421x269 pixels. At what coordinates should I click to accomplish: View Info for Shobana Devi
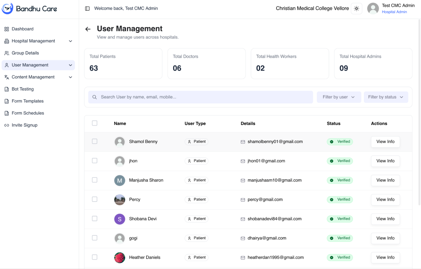[x=385, y=219]
